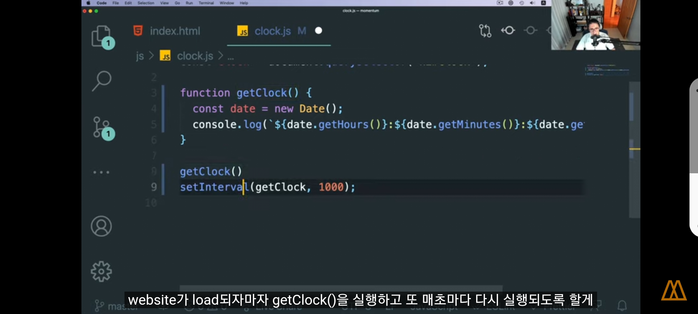Go to previous change arrow icon
Screen dimensions: 698x314
508,30
